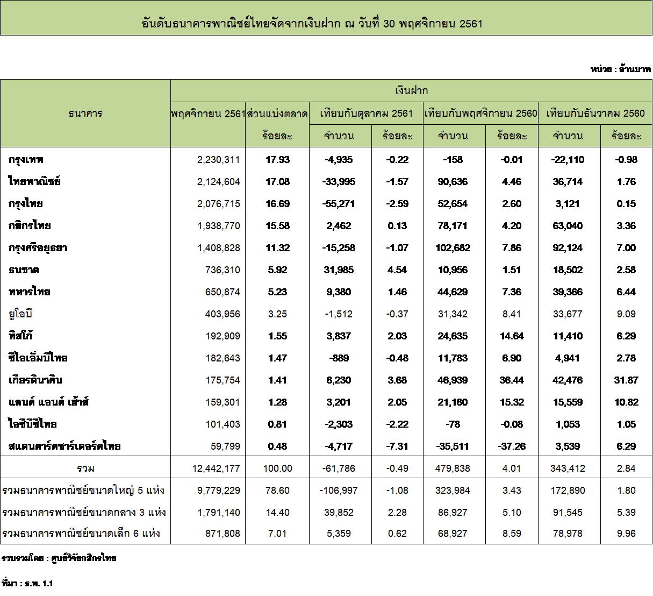Select the ทหารไทย bank row label
Image resolution: width=653 pixels, height=596 pixels.
point(29,292)
